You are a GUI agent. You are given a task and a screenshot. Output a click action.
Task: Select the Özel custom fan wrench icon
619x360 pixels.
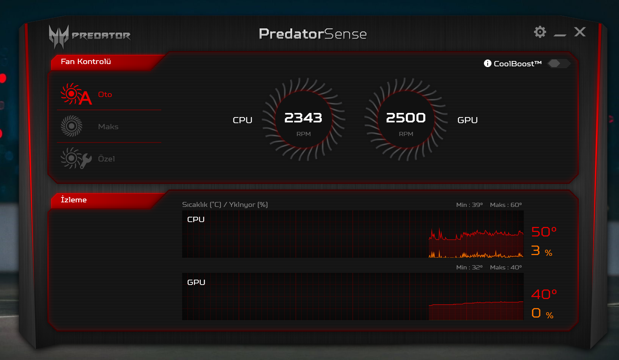click(76, 158)
